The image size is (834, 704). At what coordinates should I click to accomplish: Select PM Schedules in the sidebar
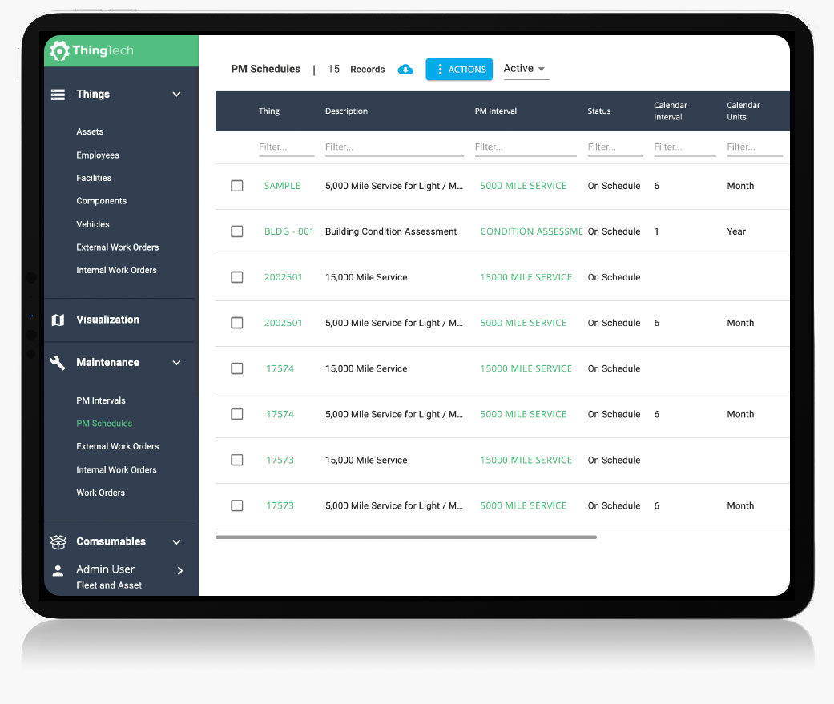104,423
